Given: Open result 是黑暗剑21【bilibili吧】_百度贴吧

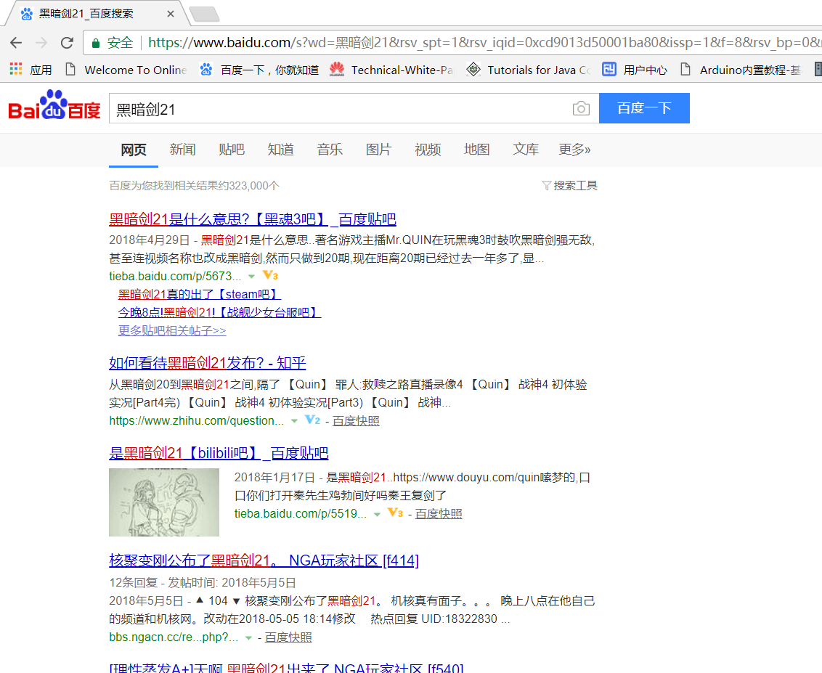Looking at the screenshot, I should tap(219, 453).
